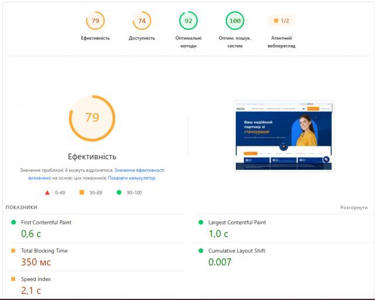375x300 pixels.
Task: Click the orange square beside Total Blocking Time
Action: coord(13,251)
